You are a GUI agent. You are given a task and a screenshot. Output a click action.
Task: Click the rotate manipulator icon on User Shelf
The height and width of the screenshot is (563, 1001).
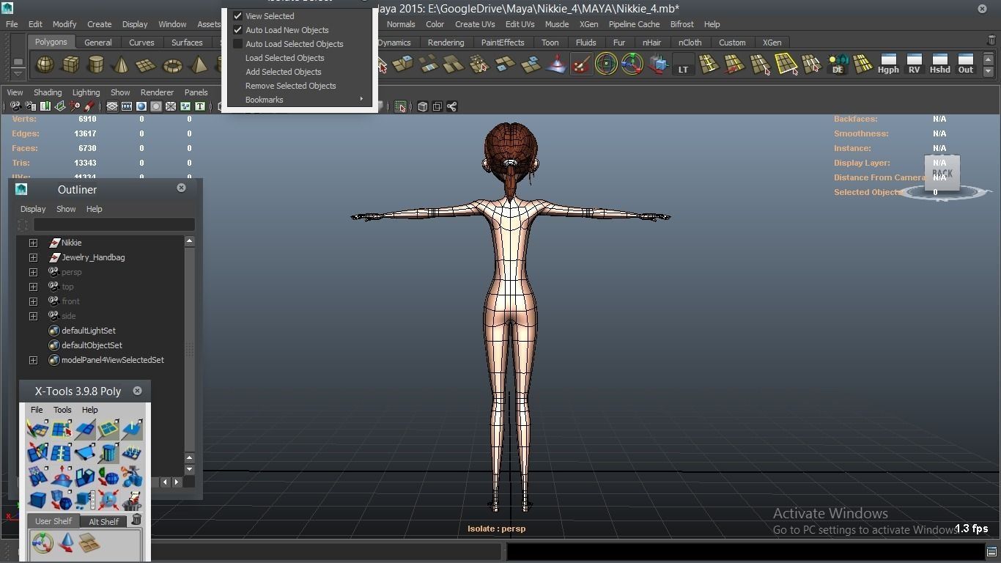(43, 542)
